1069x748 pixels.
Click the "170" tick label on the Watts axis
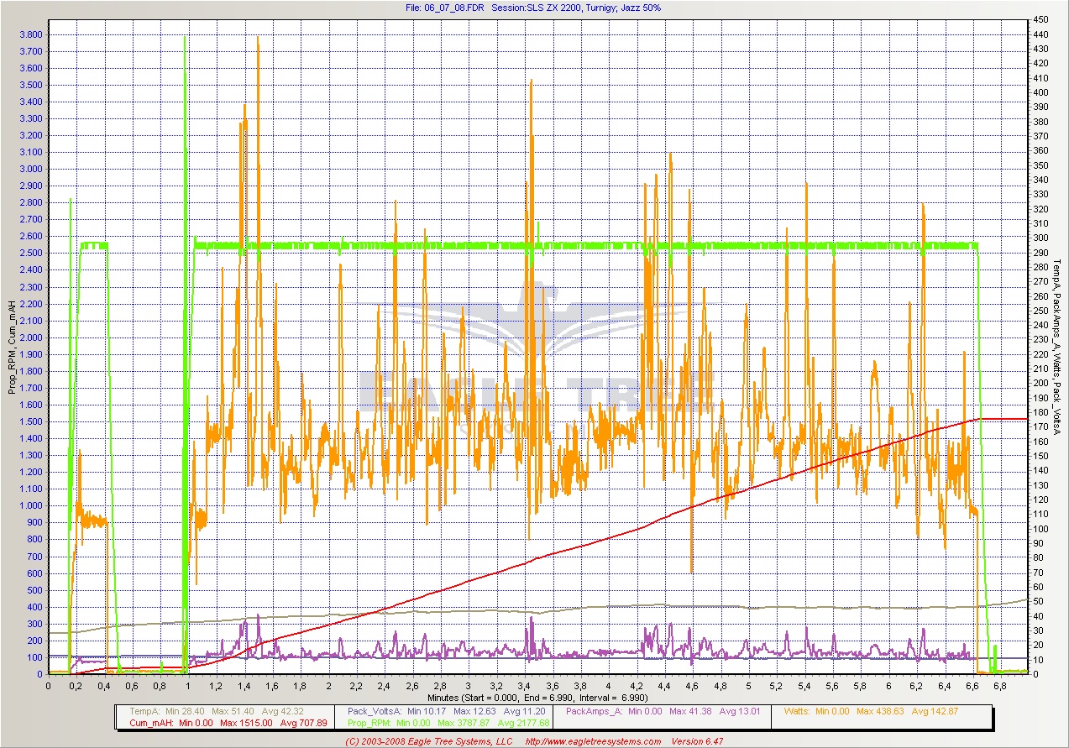(x=1040, y=427)
